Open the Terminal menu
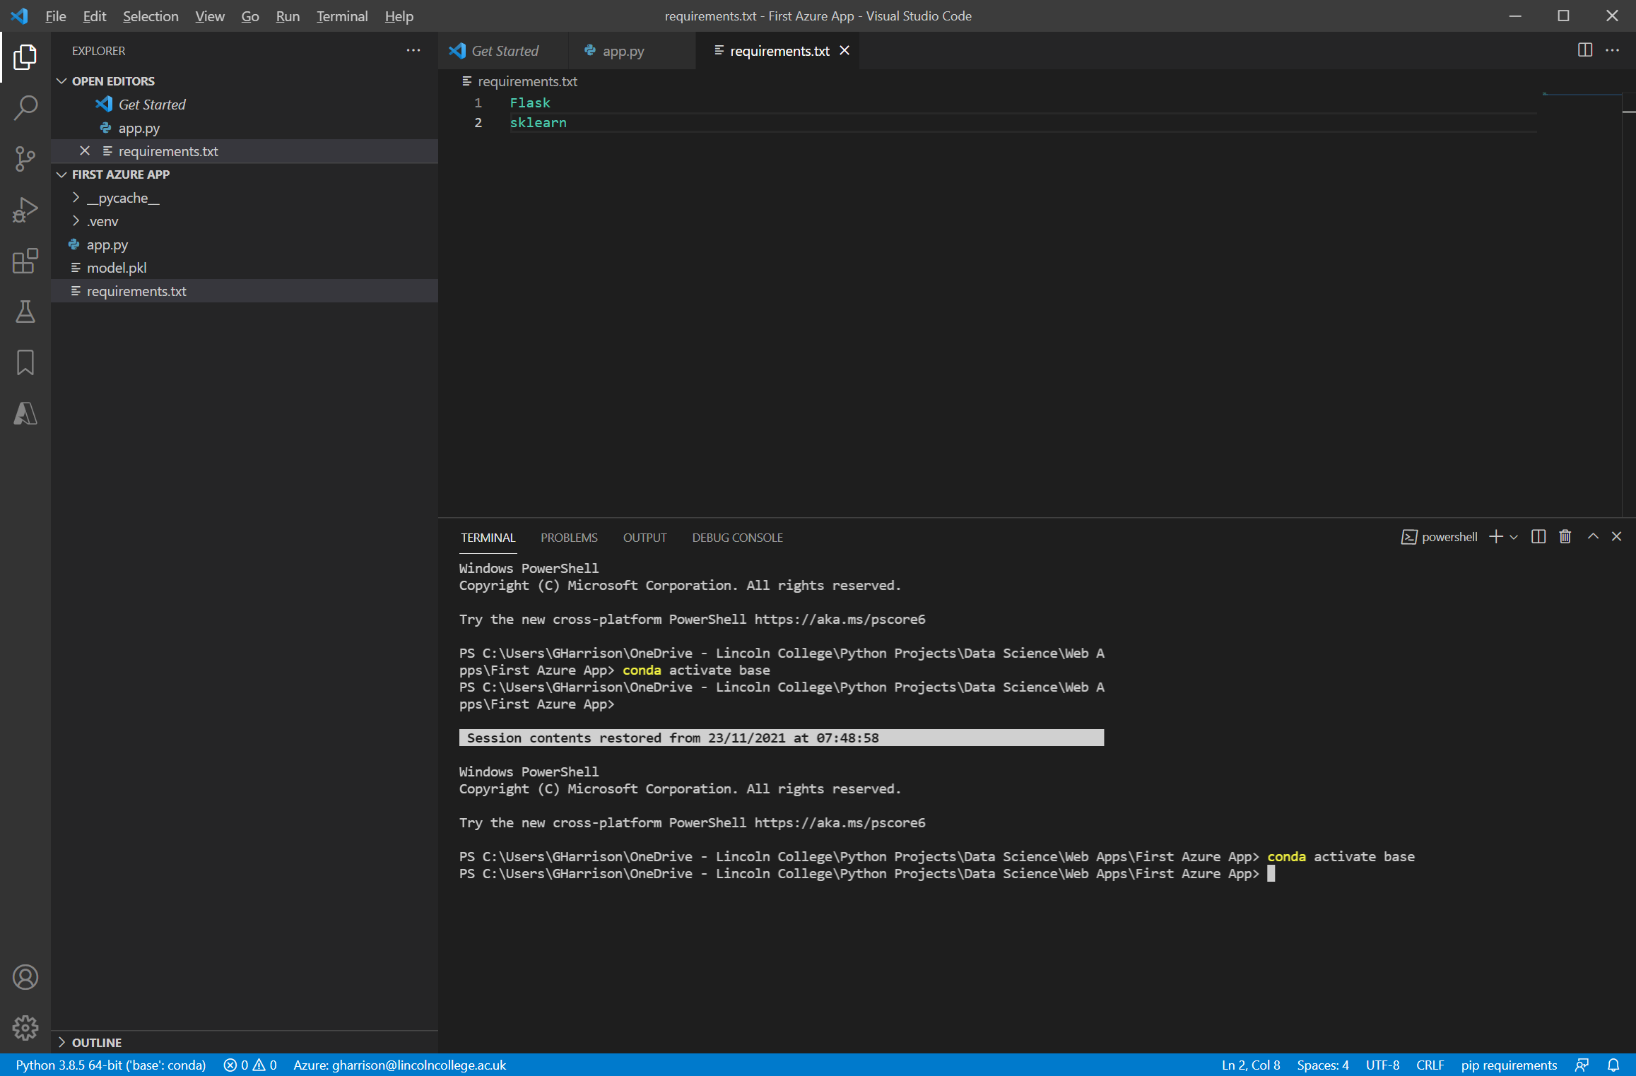 341,16
